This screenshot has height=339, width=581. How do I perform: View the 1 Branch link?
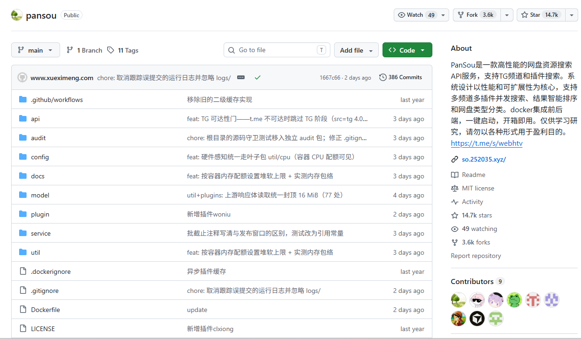[84, 50]
